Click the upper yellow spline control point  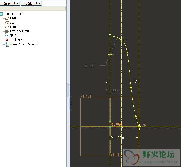(x=127, y=53)
